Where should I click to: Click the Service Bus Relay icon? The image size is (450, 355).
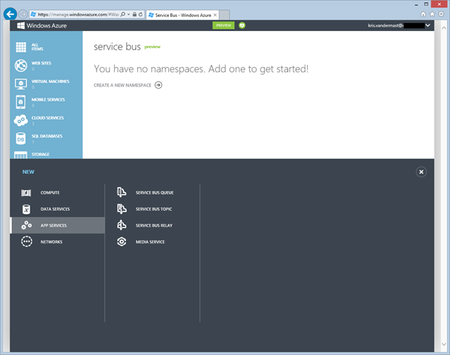[x=122, y=225]
